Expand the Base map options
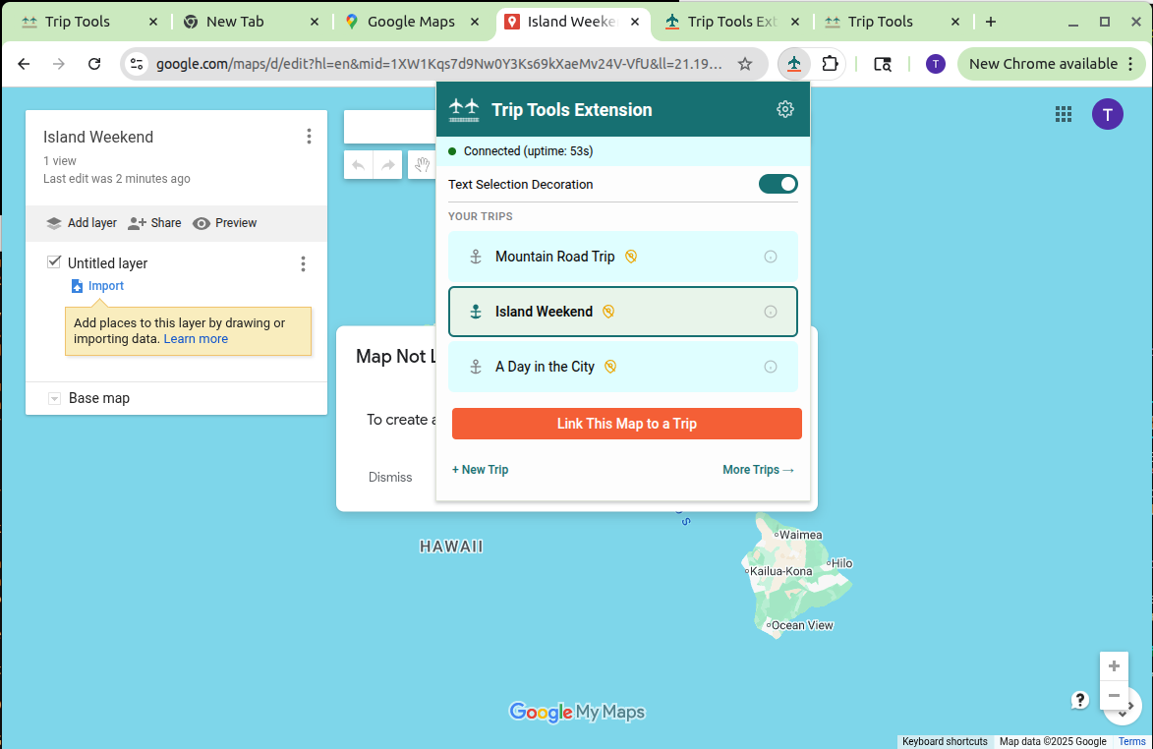Screen dimensions: 1153x749 [x=55, y=398]
